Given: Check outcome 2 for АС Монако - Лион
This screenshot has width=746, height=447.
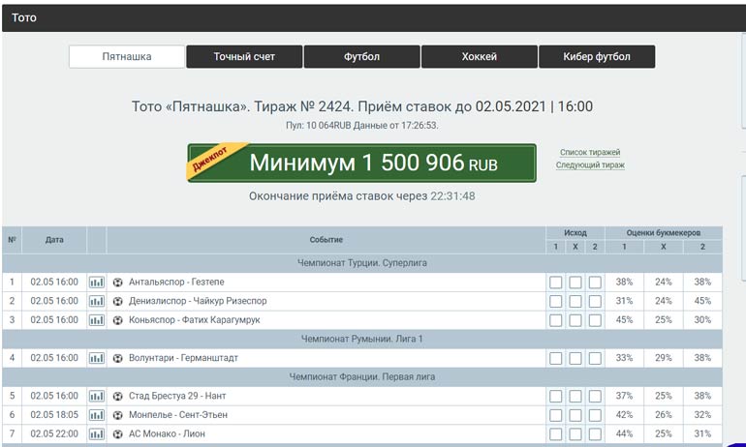Looking at the screenshot, I should (595, 434).
